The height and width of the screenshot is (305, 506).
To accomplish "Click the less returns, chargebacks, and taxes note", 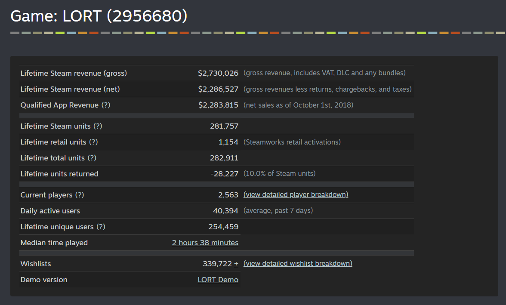I will pyautogui.click(x=327, y=89).
